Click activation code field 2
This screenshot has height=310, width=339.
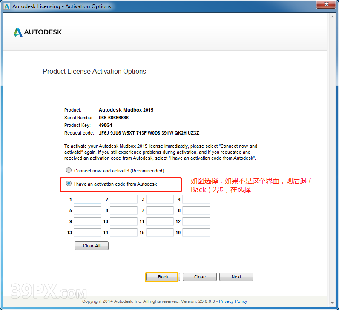coord(124,199)
